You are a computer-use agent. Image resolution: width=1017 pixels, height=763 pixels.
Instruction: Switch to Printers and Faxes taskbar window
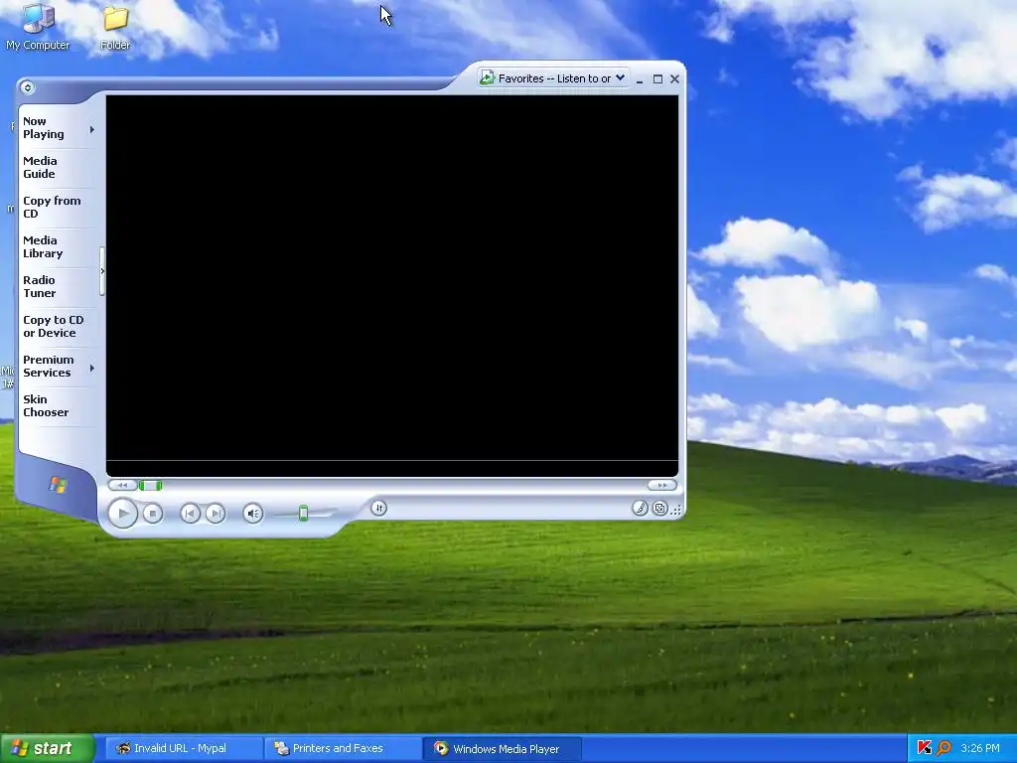[x=343, y=748]
